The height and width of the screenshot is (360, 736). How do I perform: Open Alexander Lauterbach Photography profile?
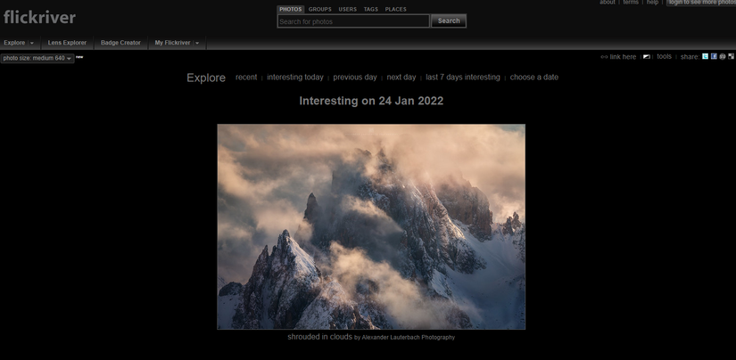[408, 338]
